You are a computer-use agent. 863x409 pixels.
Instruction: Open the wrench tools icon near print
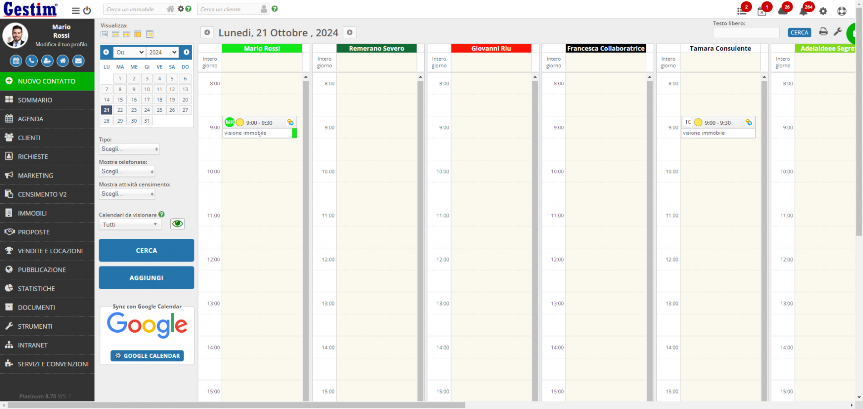(x=838, y=32)
